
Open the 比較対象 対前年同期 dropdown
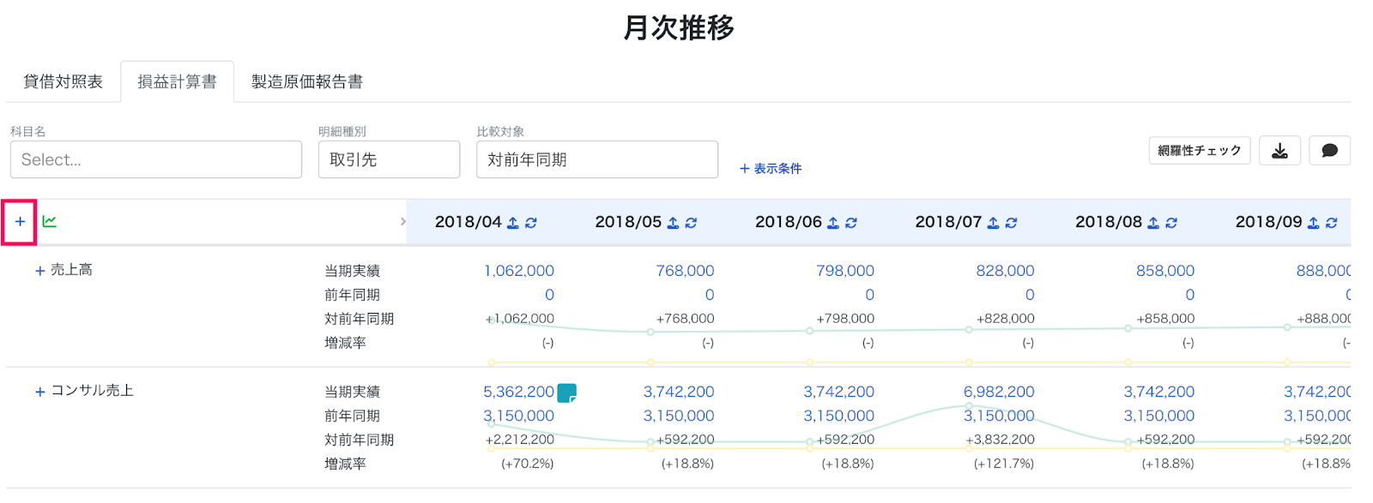(597, 159)
